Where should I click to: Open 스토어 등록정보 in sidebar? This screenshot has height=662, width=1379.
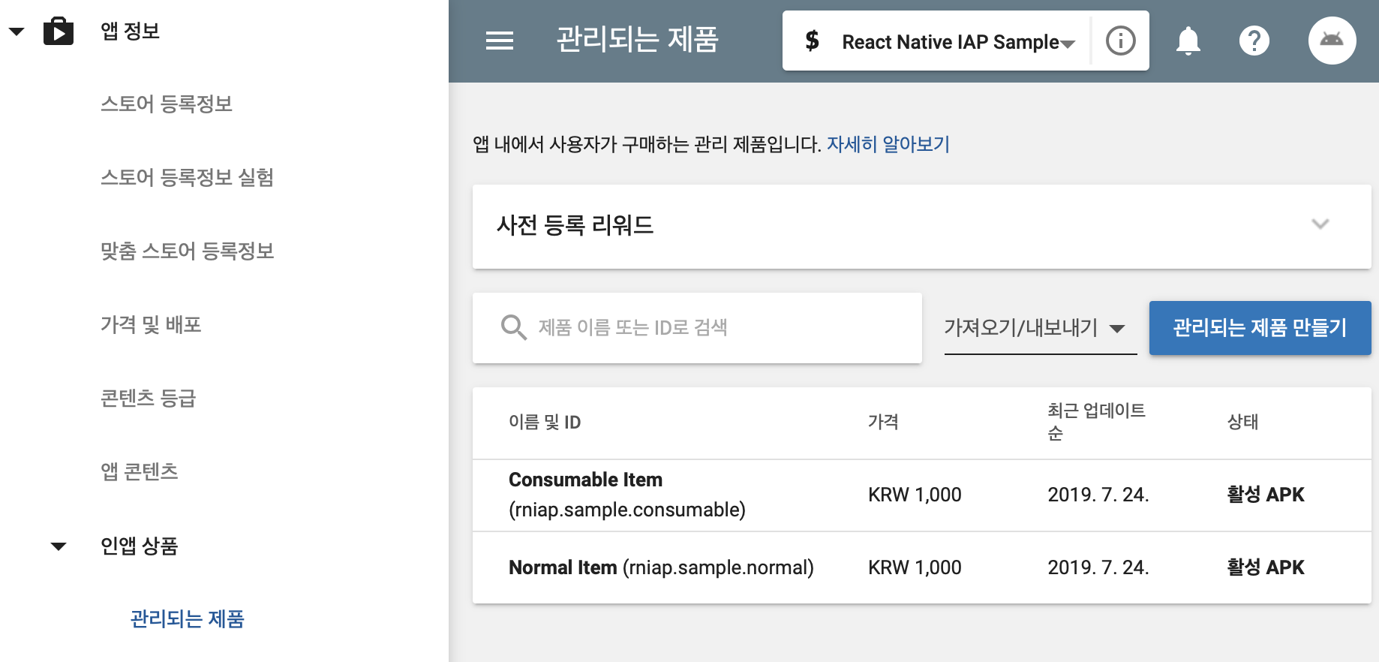(167, 104)
